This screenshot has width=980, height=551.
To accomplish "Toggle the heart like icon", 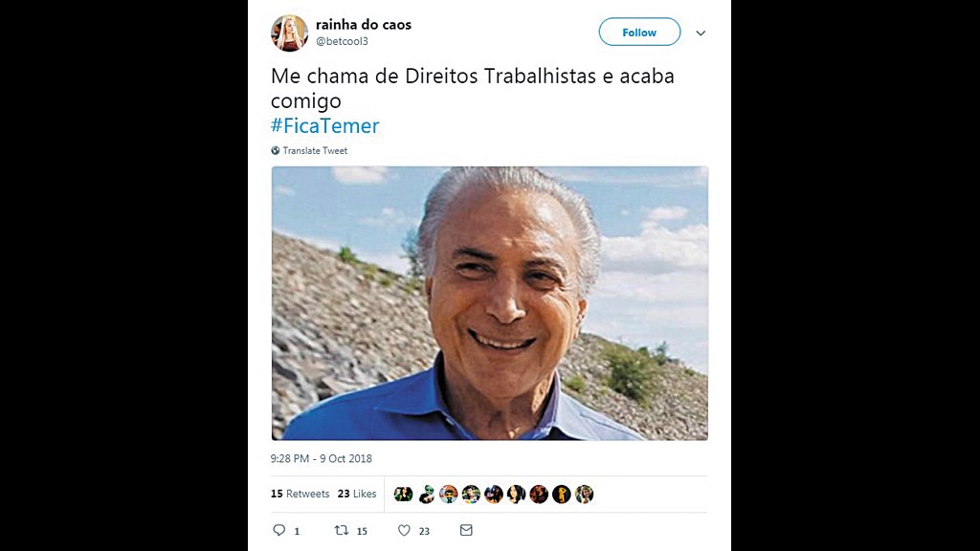I will [405, 530].
